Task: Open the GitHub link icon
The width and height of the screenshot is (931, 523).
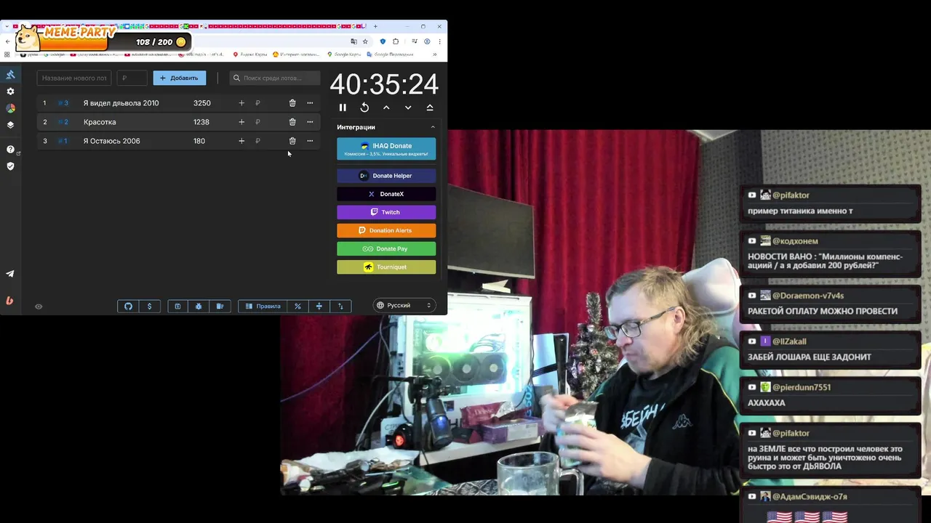Action: (x=128, y=307)
